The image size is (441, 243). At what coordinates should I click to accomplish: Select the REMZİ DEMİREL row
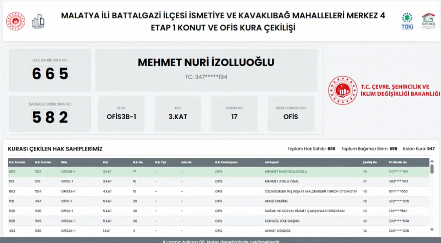tap(184, 201)
